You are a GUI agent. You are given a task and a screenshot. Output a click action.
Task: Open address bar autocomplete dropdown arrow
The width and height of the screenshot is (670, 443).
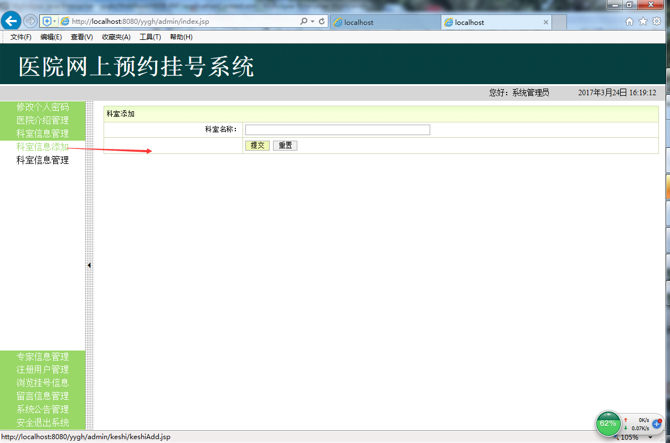pos(312,21)
